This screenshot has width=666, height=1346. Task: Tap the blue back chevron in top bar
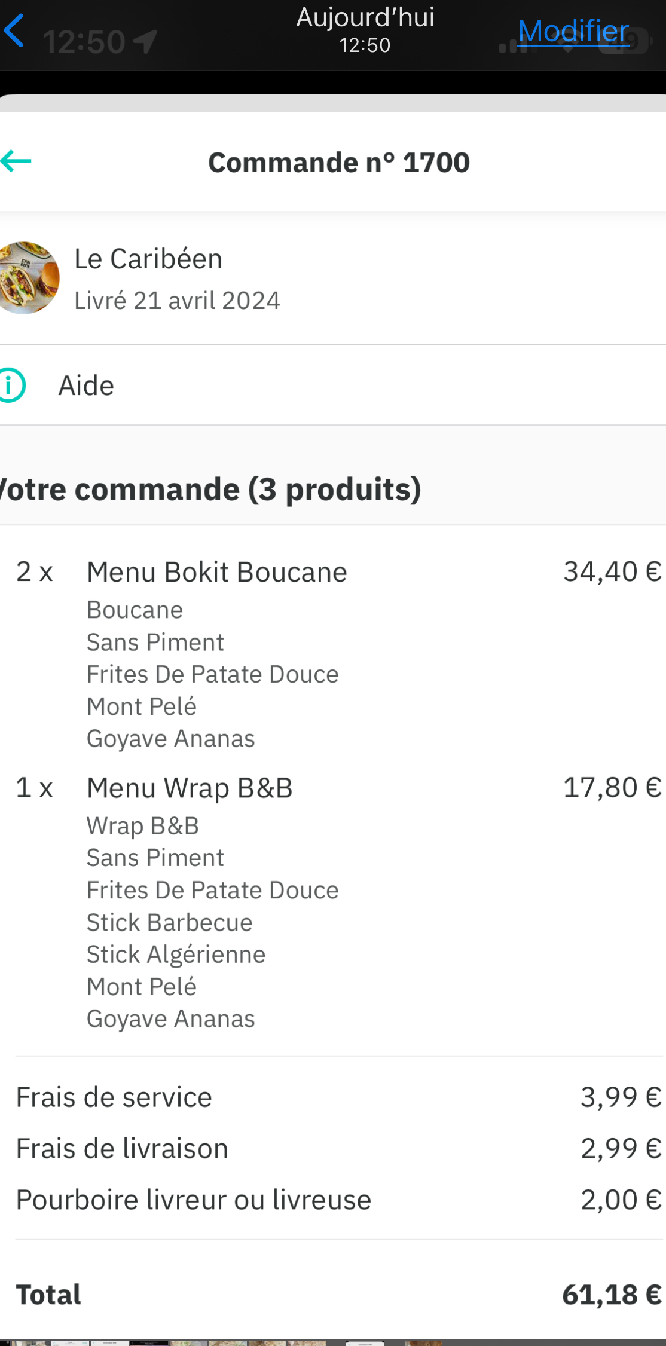click(x=14, y=31)
